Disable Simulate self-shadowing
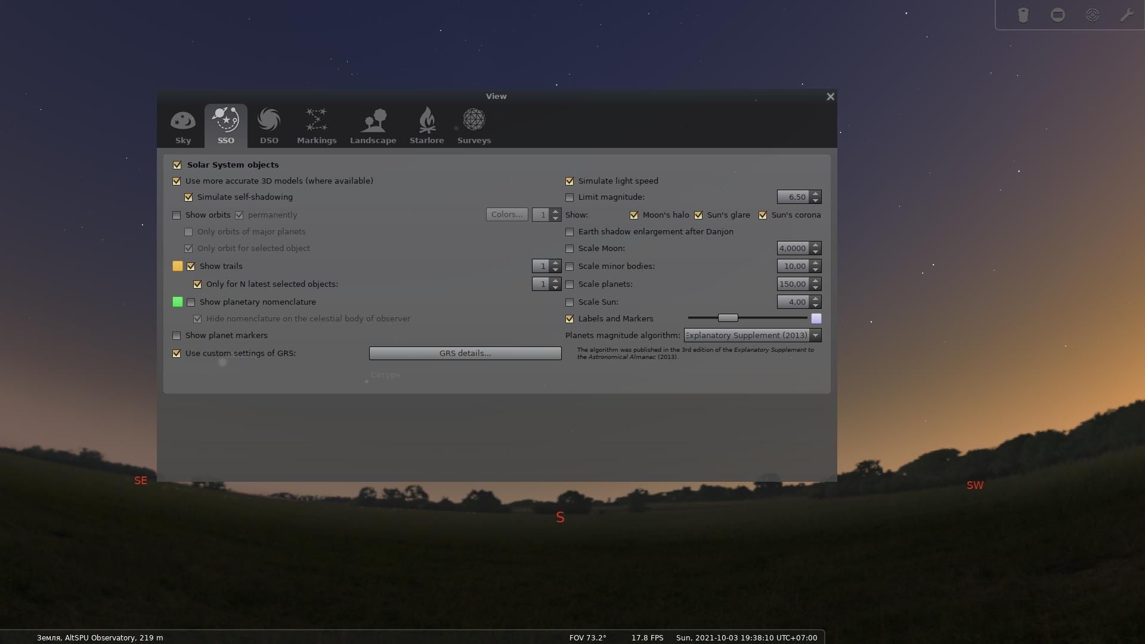Image resolution: width=1145 pixels, height=644 pixels. 189,197
